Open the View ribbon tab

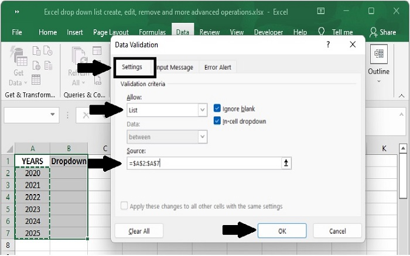237,32
